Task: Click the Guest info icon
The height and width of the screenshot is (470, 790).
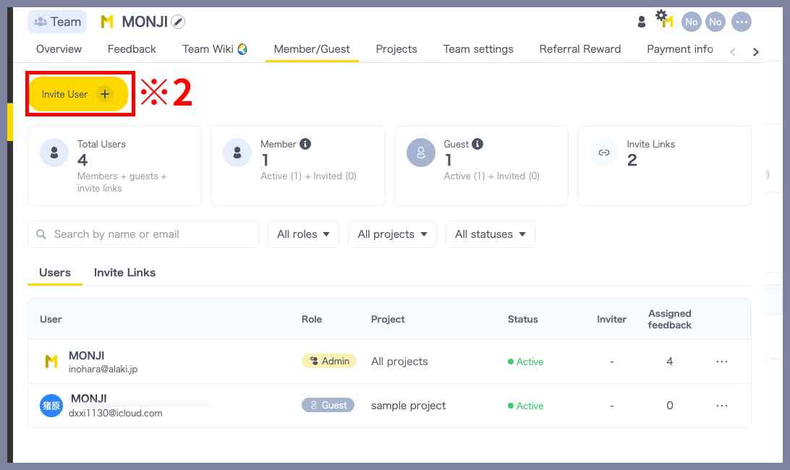Action: coord(477,144)
